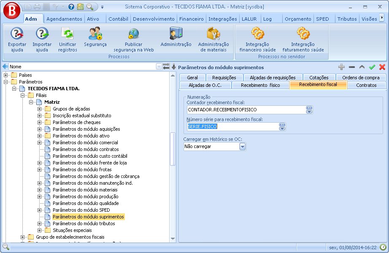Expand the Países tree node
Image resolution: width=389 pixels, height=253 pixels.
(x=6, y=75)
